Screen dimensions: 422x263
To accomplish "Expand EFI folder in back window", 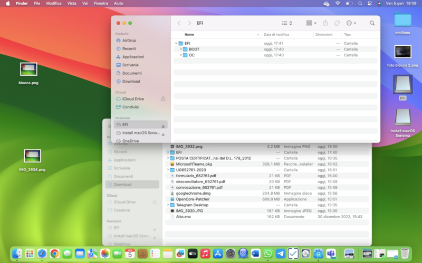I will click(168, 152).
